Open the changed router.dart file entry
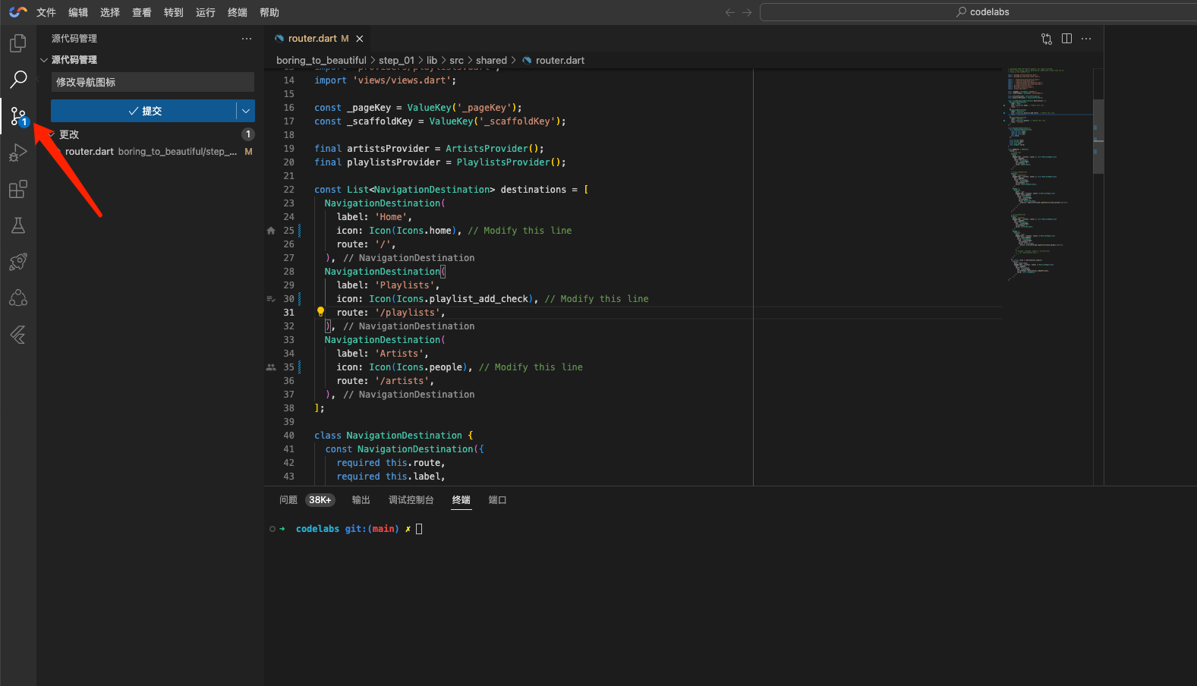This screenshot has width=1197, height=686. (150, 152)
